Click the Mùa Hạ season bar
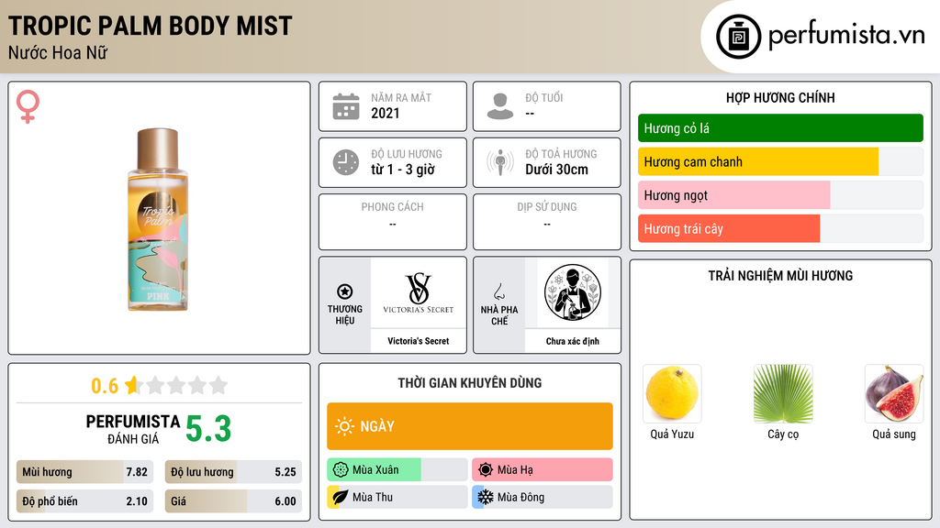 coord(543,469)
